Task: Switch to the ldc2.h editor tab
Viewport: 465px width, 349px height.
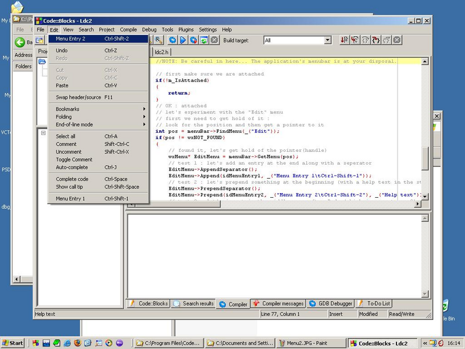Action: tap(162, 52)
